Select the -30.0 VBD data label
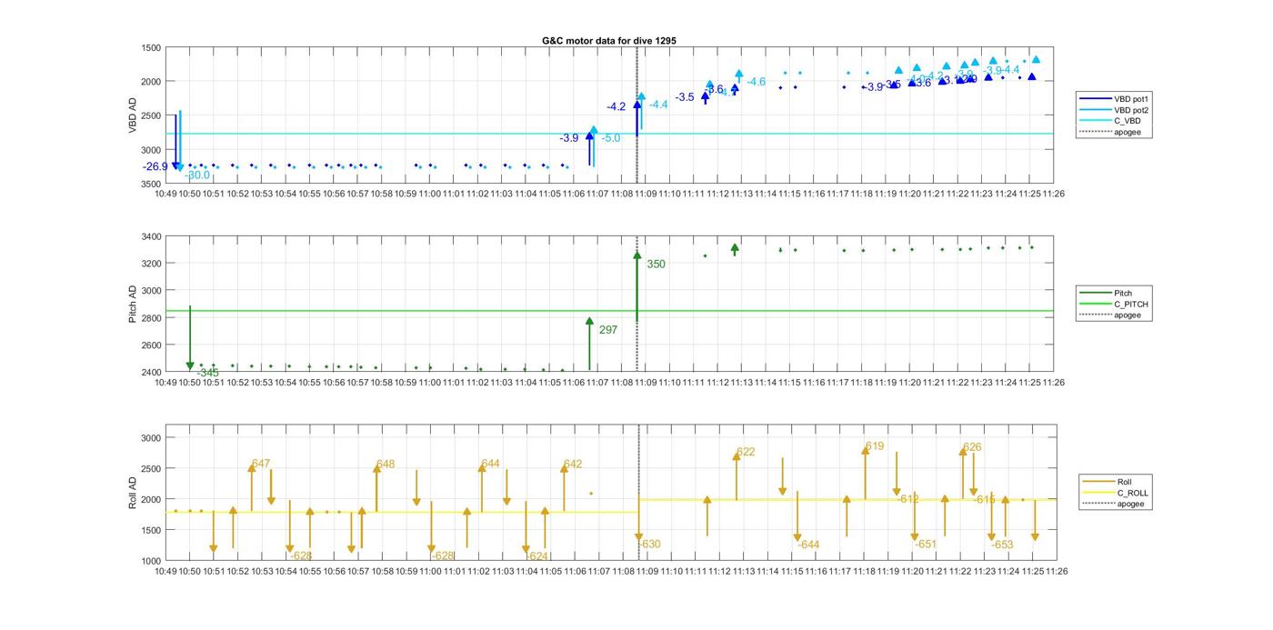 click(197, 175)
